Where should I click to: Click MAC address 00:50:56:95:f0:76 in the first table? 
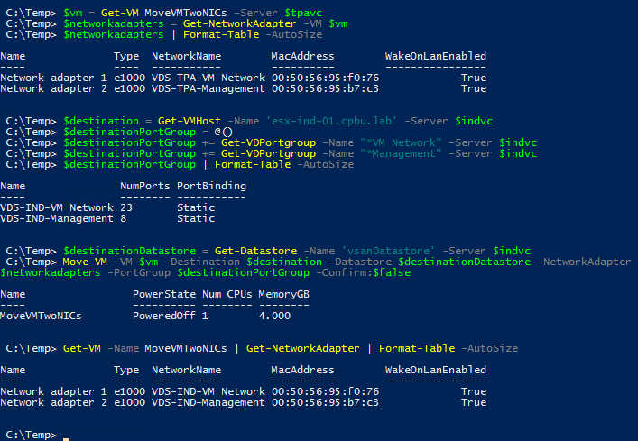coord(325,78)
